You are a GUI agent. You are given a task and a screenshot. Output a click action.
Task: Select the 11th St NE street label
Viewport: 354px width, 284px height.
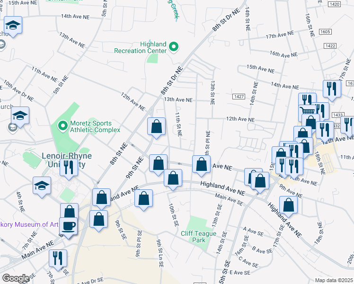(178, 124)
